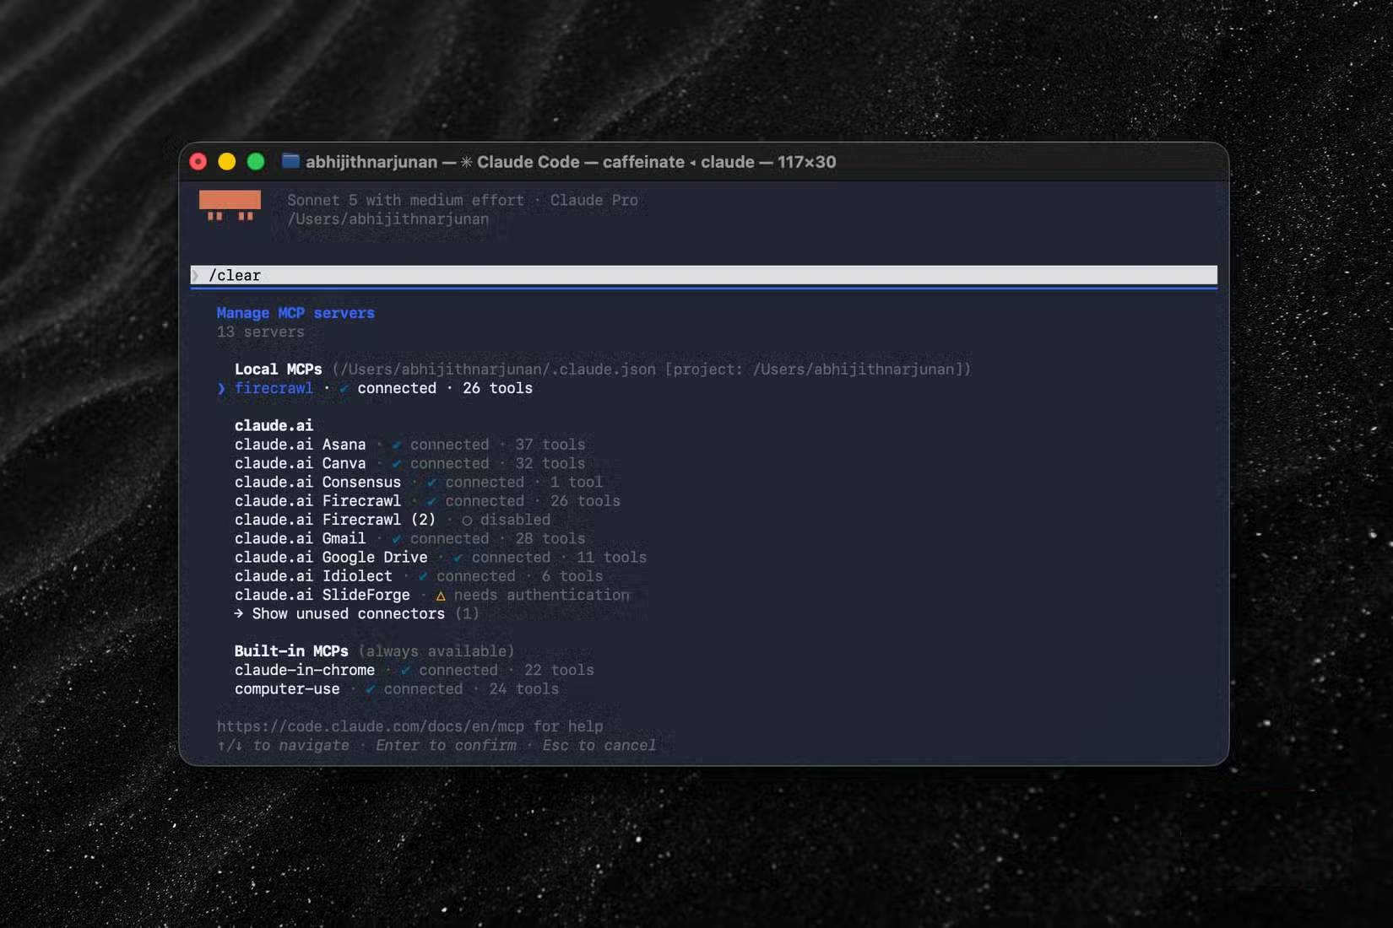
Task: Click the checkmark icon on computer-use row
Action: click(370, 689)
